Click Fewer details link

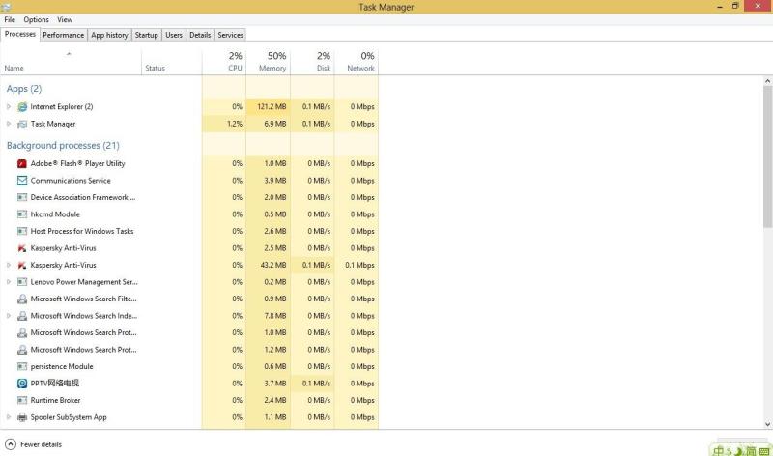tap(41, 444)
